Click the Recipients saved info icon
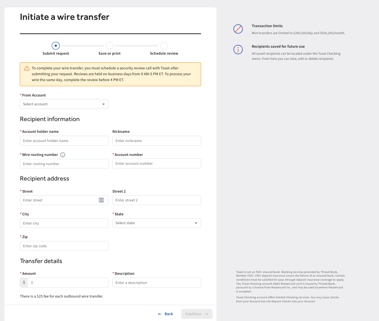Image resolution: width=379 pixels, height=321 pixels. point(238,50)
